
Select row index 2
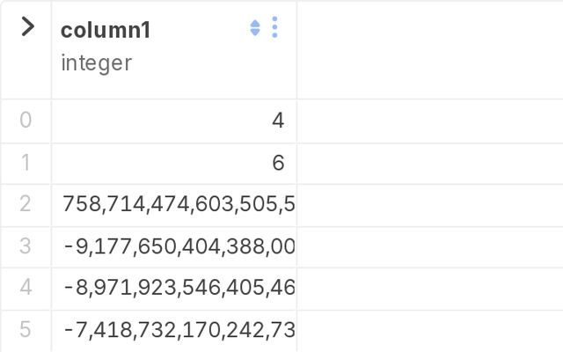tap(26, 204)
